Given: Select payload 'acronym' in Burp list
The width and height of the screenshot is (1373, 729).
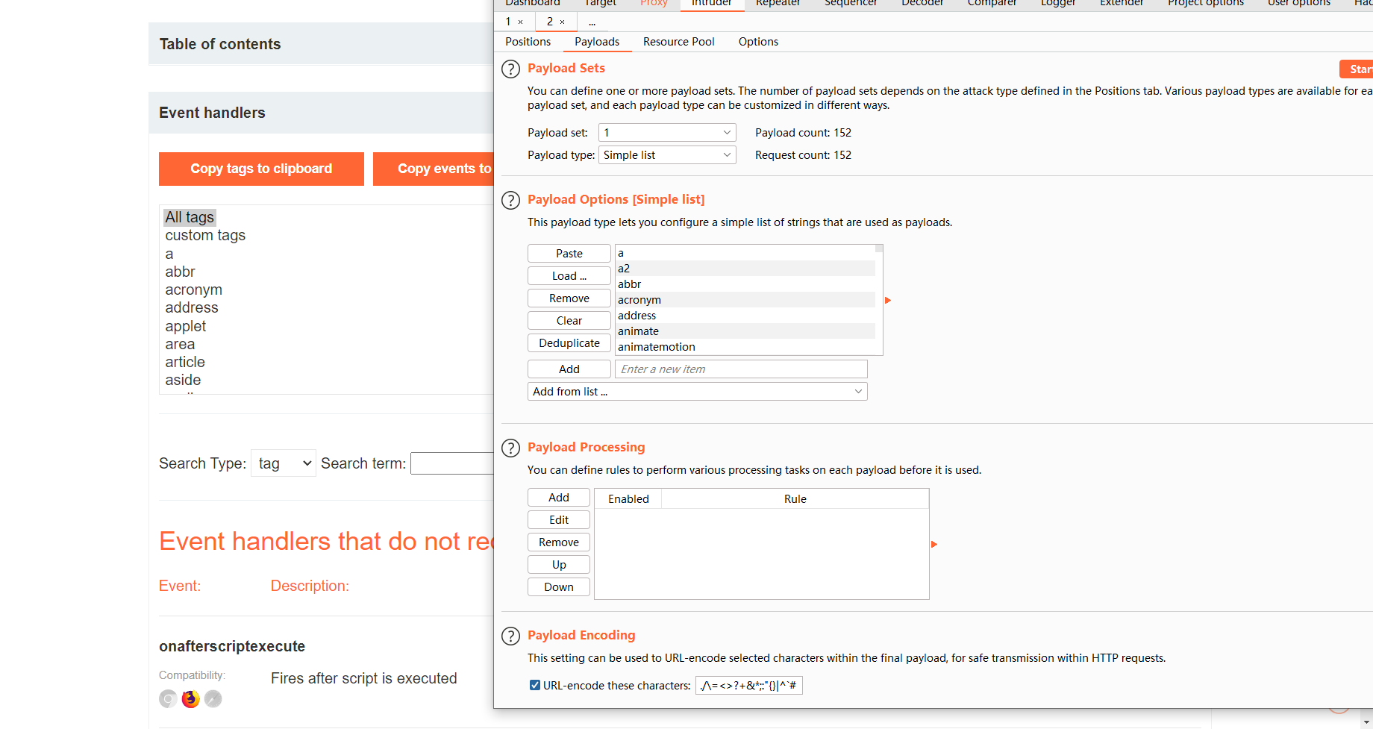Looking at the screenshot, I should 745,300.
